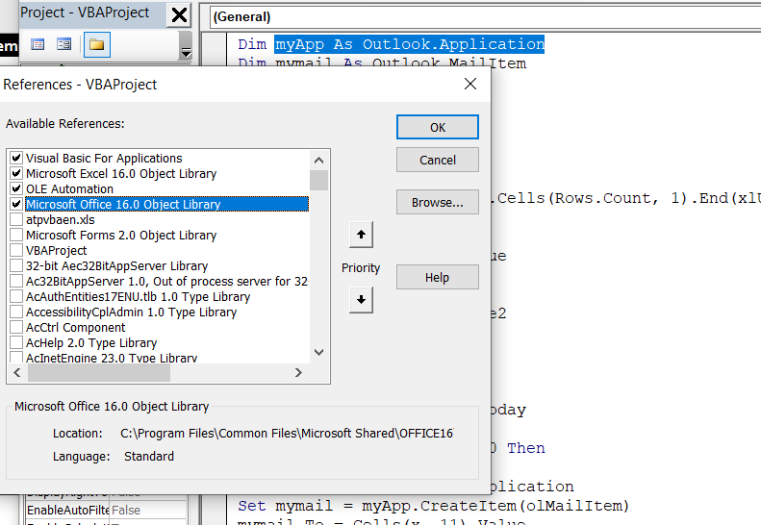Click OK in References dialog
The image size is (761, 525).
click(438, 127)
